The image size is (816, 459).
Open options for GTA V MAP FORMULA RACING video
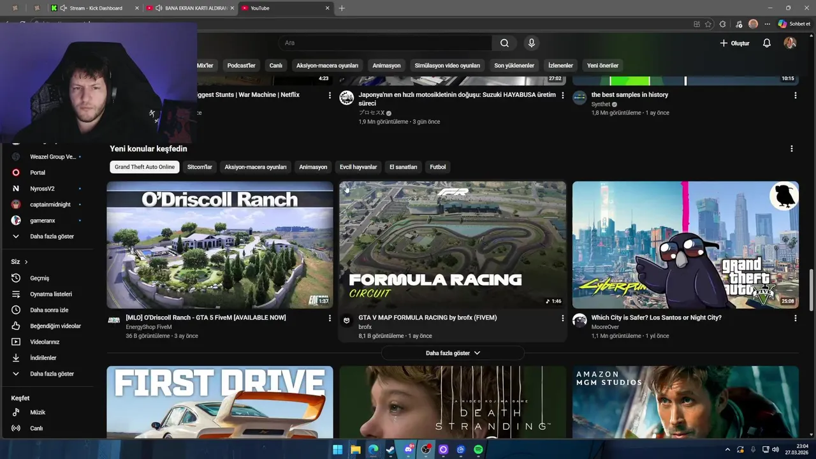(x=562, y=317)
